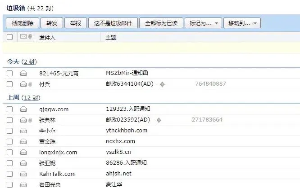Image resolution: width=300 pixels, height=188 pixels.
Task: Click envelope icon of 岩田光央 row
Action: tap(23, 184)
